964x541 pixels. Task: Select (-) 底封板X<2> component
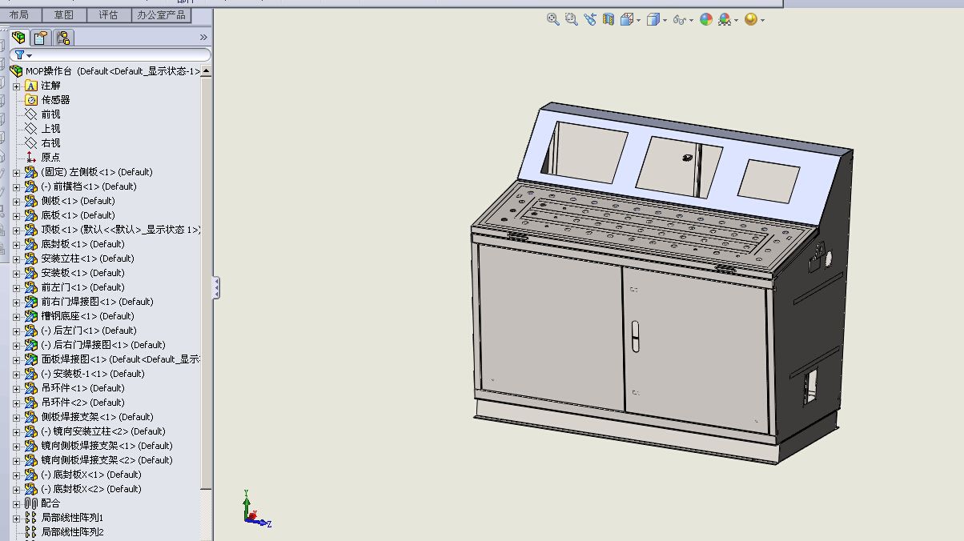tap(91, 489)
